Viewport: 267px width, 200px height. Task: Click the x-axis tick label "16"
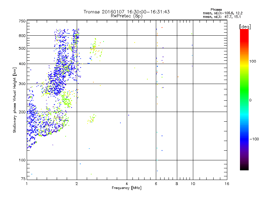point(227,184)
